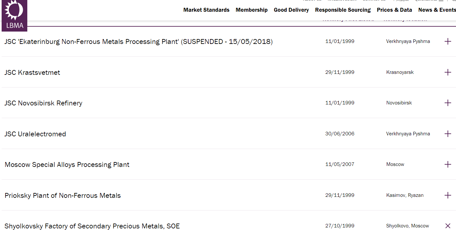Expand the JSC Ekaterinburg plant row
The width and height of the screenshot is (456, 232).
click(x=448, y=41)
